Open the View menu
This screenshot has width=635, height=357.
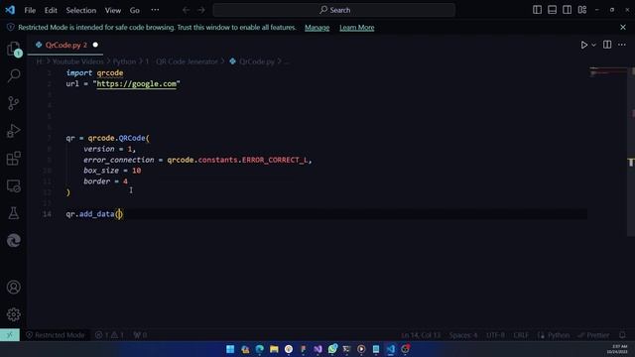pos(112,10)
